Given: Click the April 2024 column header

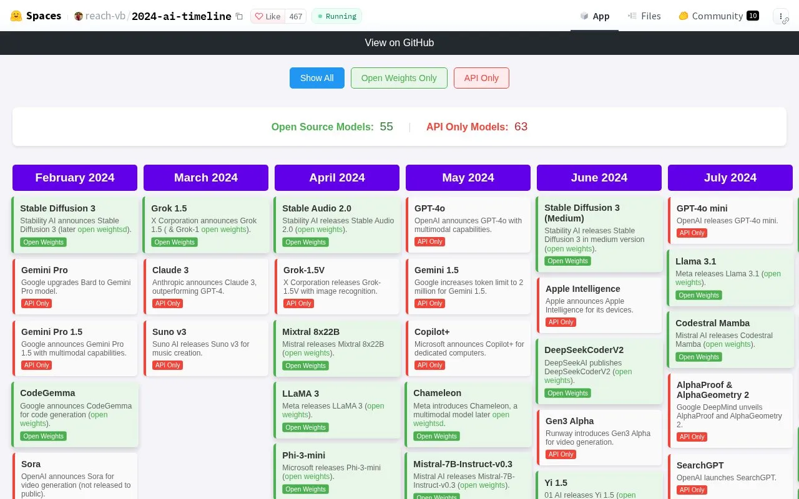Looking at the screenshot, I should pyautogui.click(x=337, y=178).
